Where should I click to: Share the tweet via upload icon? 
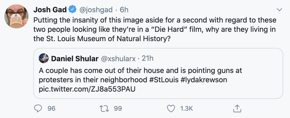(x=237, y=109)
